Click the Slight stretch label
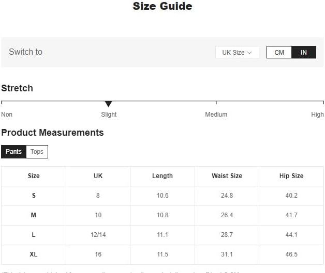The width and height of the screenshot is (325, 273). click(109, 115)
